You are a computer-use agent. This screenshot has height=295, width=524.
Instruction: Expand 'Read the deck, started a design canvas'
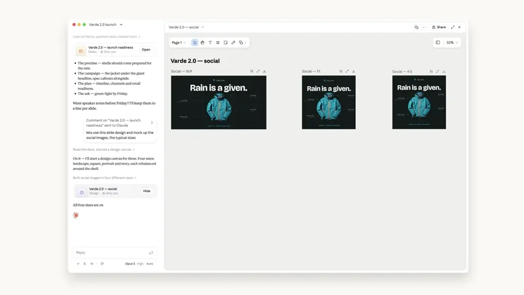point(104,150)
